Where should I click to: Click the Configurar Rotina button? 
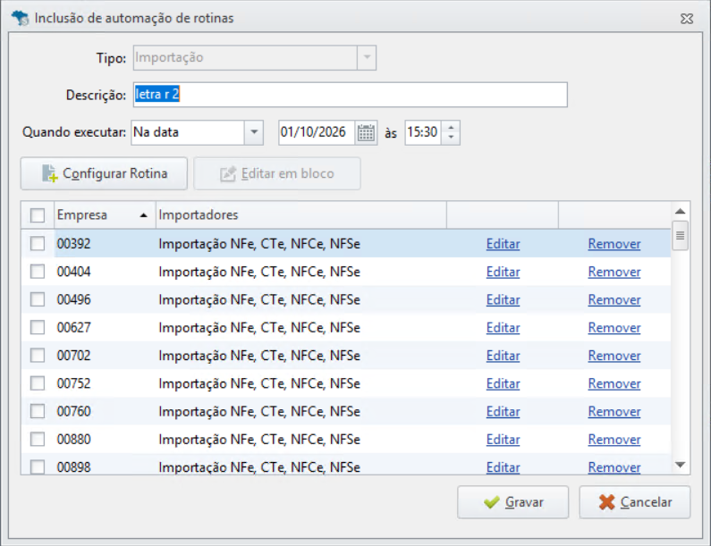[x=104, y=173]
